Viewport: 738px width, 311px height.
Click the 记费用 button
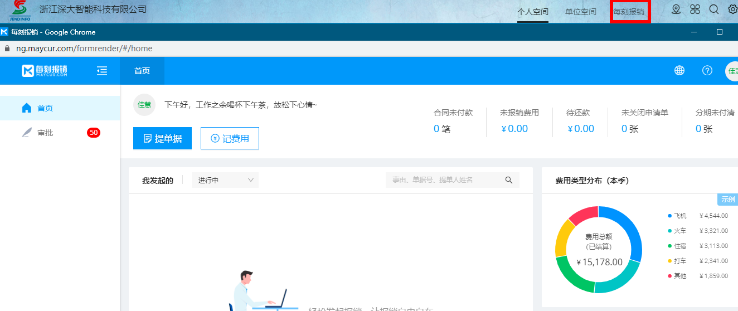230,138
